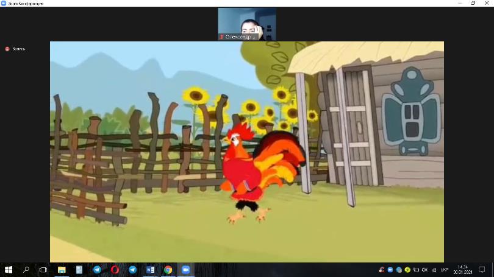Click the Zoom icon in the system tray
494x277 pixels.
(390, 269)
